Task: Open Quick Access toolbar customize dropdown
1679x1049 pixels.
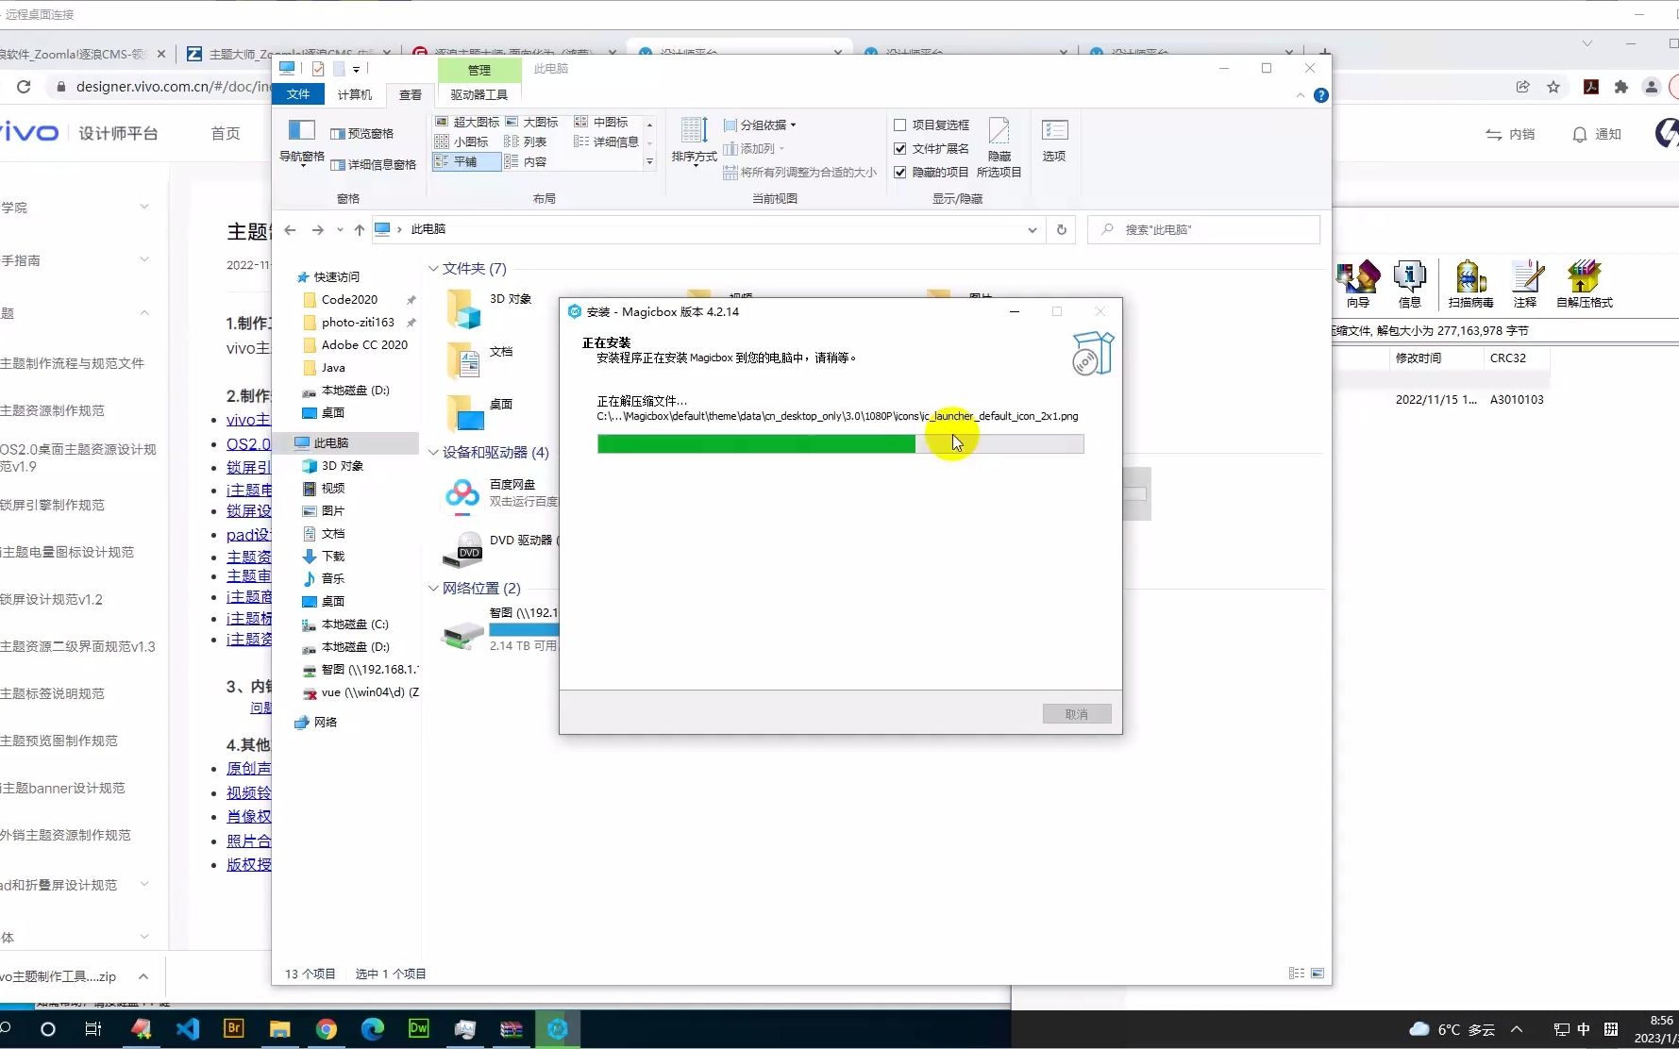Action: [357, 69]
